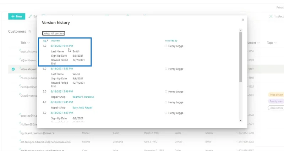
Task: Sort versions by No. column
Action: click(45, 41)
